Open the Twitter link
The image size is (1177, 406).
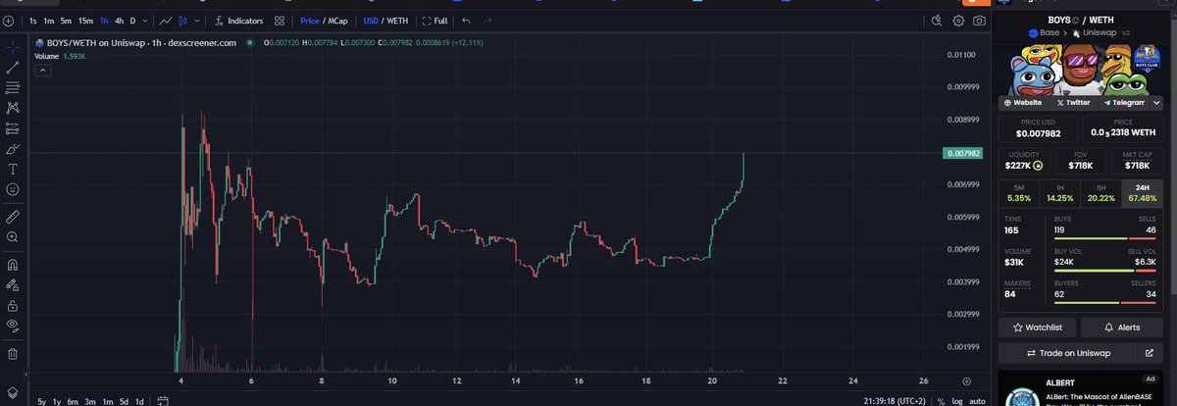[x=1073, y=102]
